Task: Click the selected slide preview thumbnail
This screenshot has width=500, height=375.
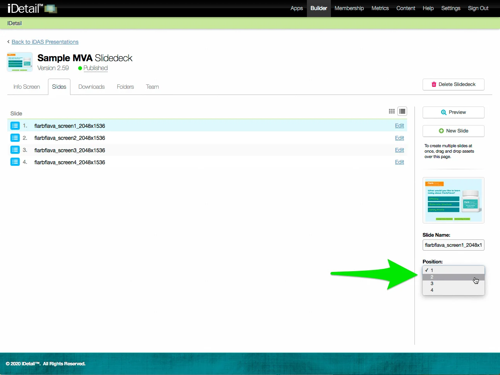Action: [454, 200]
